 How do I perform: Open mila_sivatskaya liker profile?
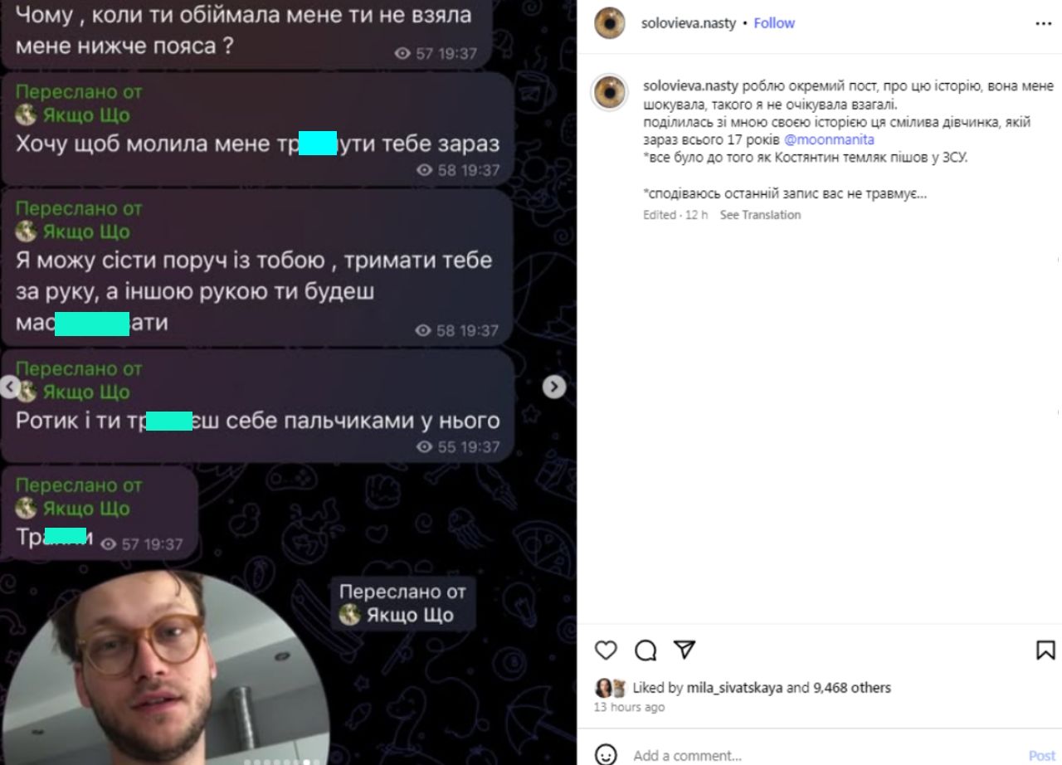point(734,688)
